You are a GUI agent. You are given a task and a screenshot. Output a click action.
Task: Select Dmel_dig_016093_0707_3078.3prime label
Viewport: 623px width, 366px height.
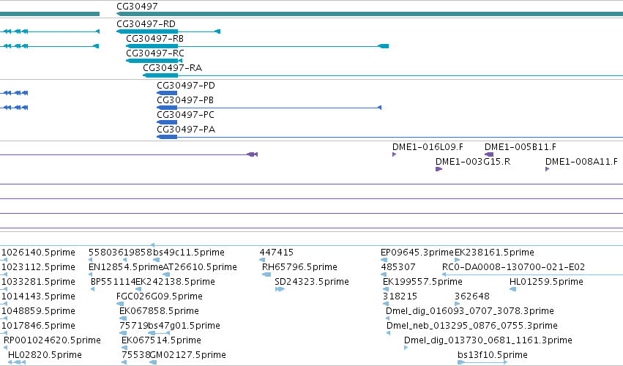click(470, 311)
